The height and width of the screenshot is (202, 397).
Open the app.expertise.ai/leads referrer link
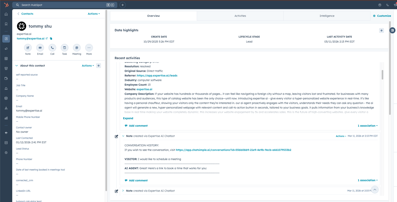(x=157, y=75)
